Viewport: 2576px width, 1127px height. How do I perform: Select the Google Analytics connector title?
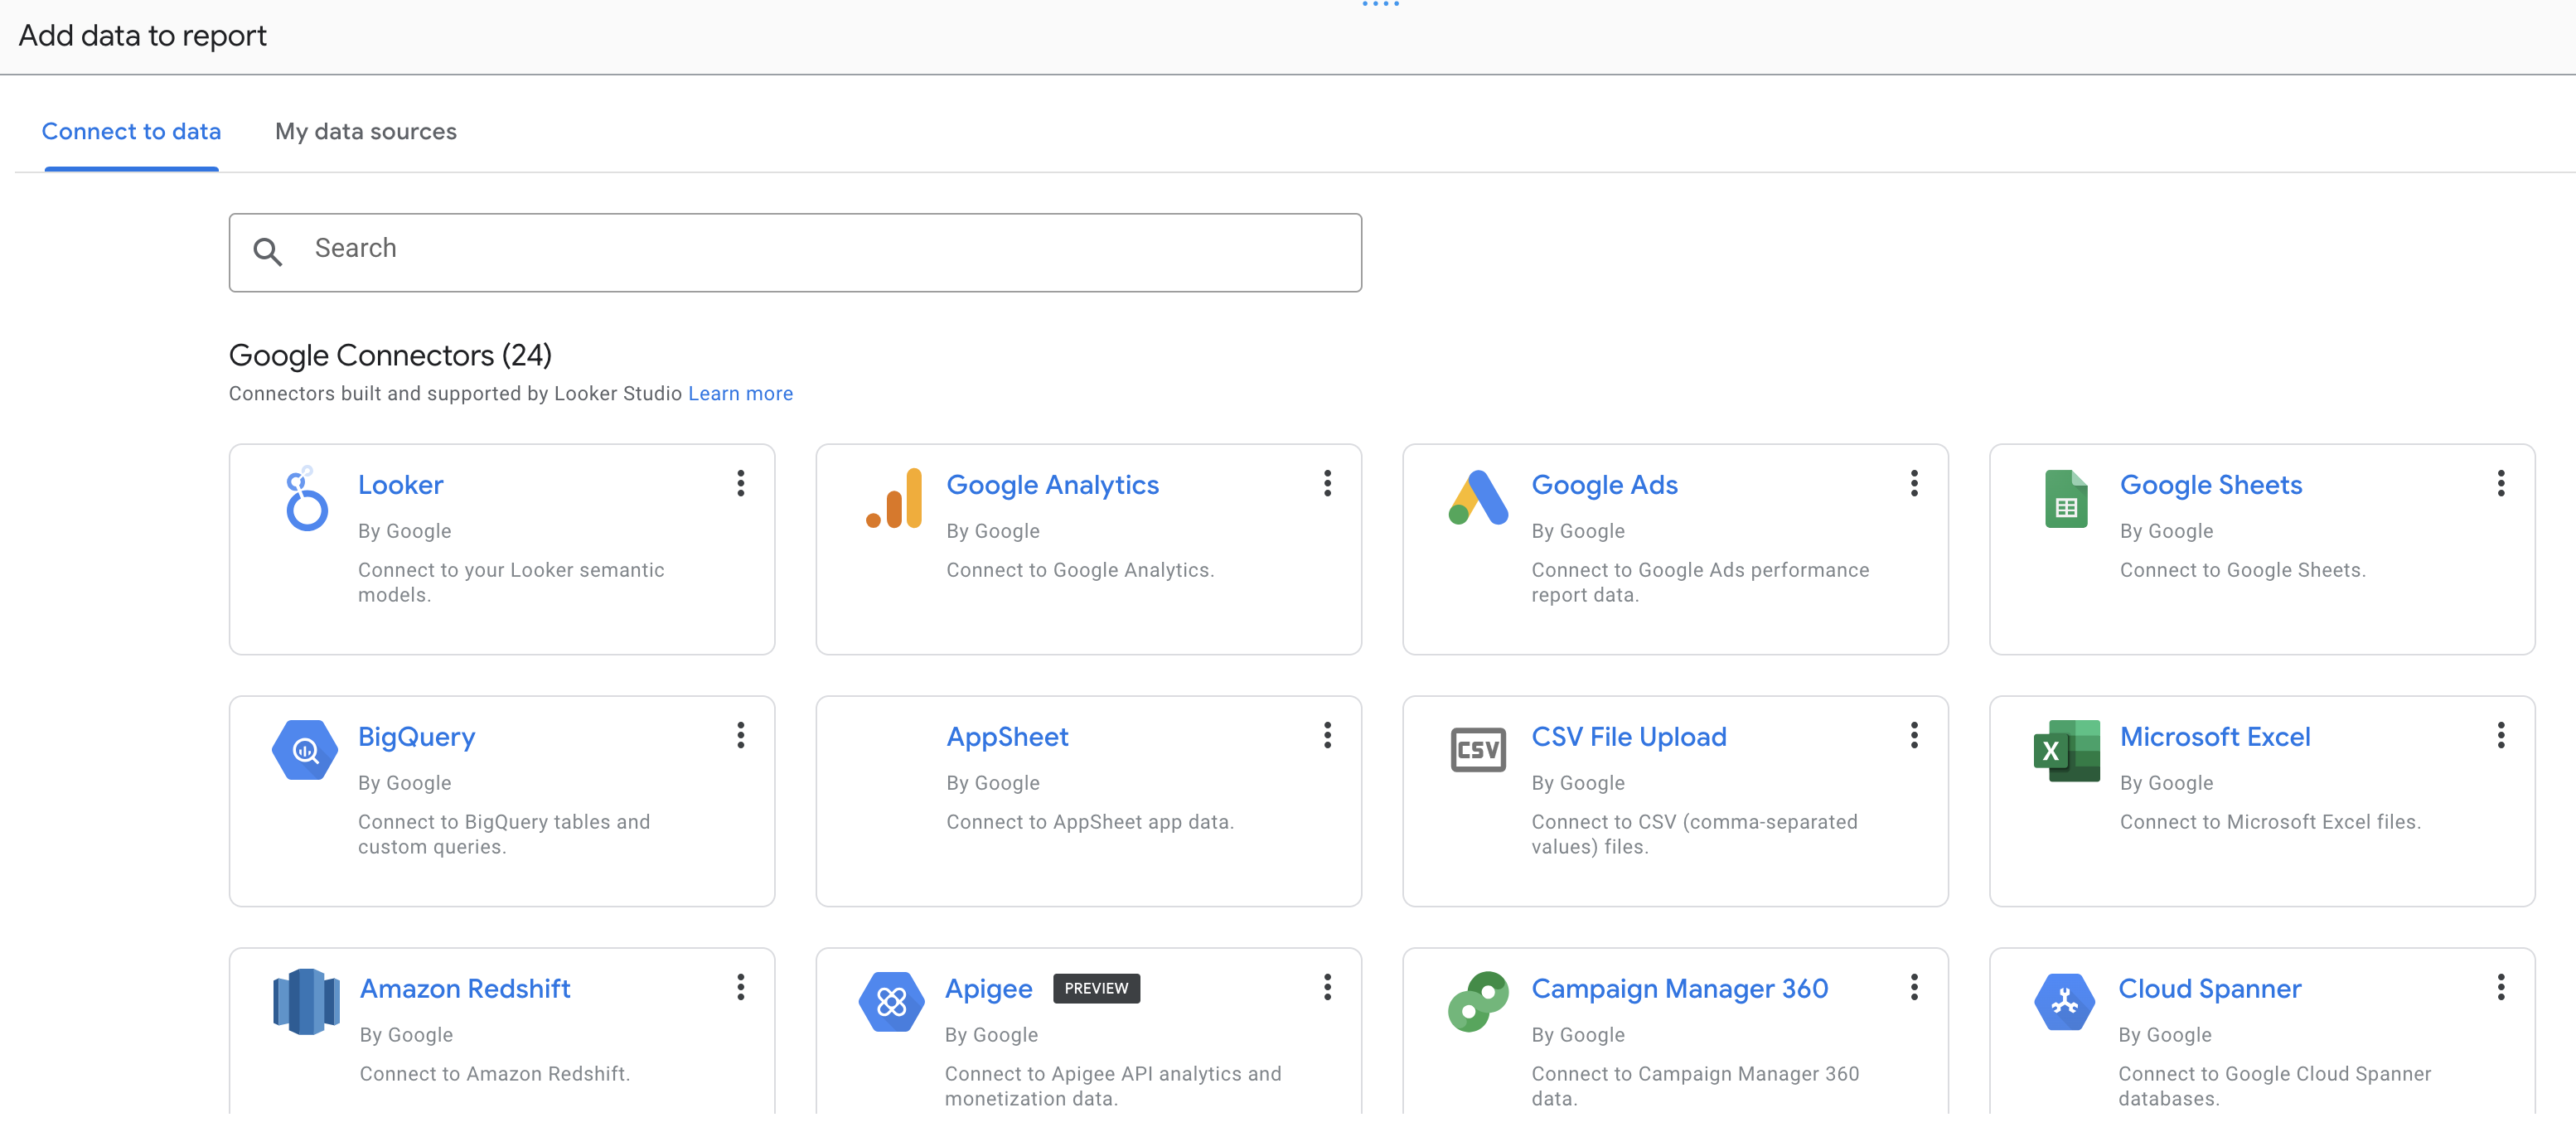(x=1052, y=485)
